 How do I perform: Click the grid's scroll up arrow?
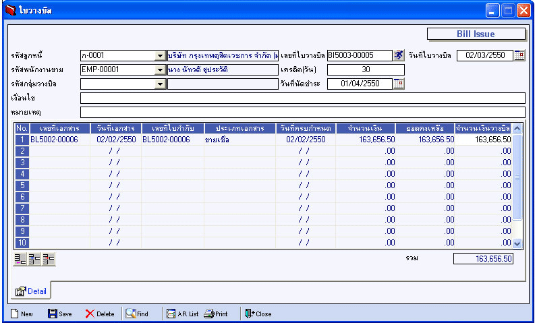[517, 129]
